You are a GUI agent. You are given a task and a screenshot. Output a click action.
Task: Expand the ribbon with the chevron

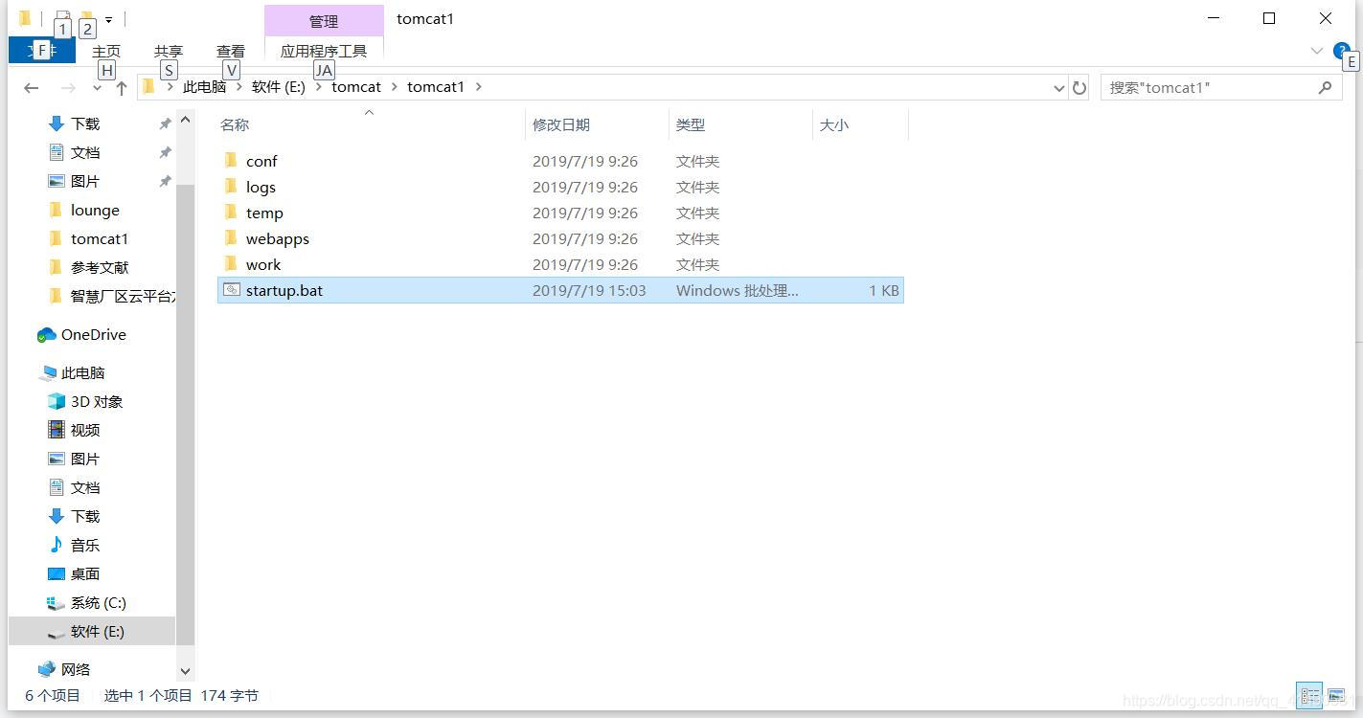pos(1317,51)
